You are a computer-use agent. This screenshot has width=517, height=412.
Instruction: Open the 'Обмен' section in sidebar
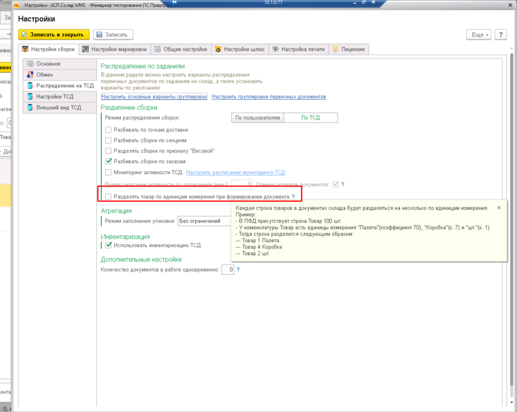(x=60, y=74)
